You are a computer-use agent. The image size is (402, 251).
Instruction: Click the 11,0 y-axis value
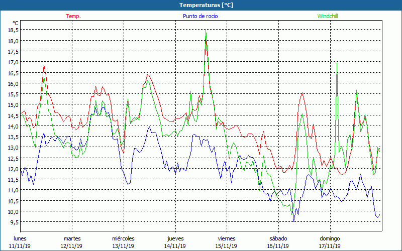[14, 190]
